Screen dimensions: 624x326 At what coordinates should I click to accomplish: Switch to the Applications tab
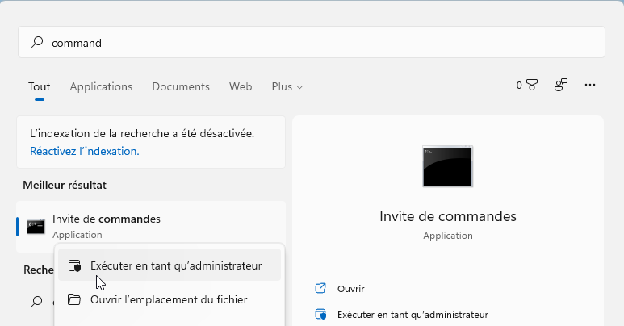(101, 86)
